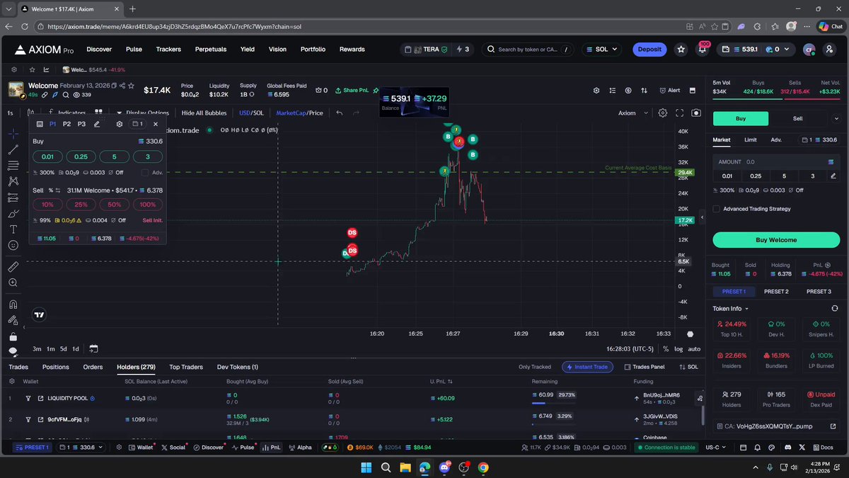Focus the AMOUNT input field

click(776, 162)
